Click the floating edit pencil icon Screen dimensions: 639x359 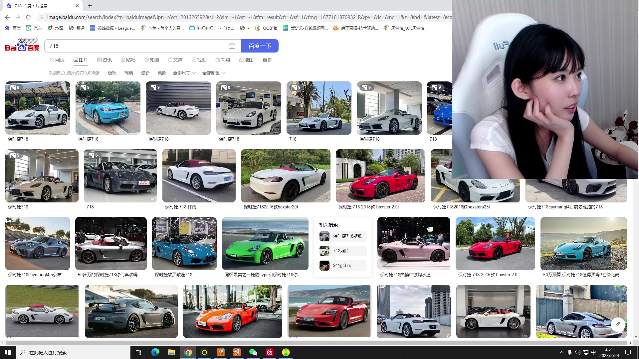(618, 325)
